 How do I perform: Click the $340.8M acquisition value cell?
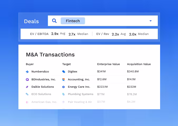(133, 71)
